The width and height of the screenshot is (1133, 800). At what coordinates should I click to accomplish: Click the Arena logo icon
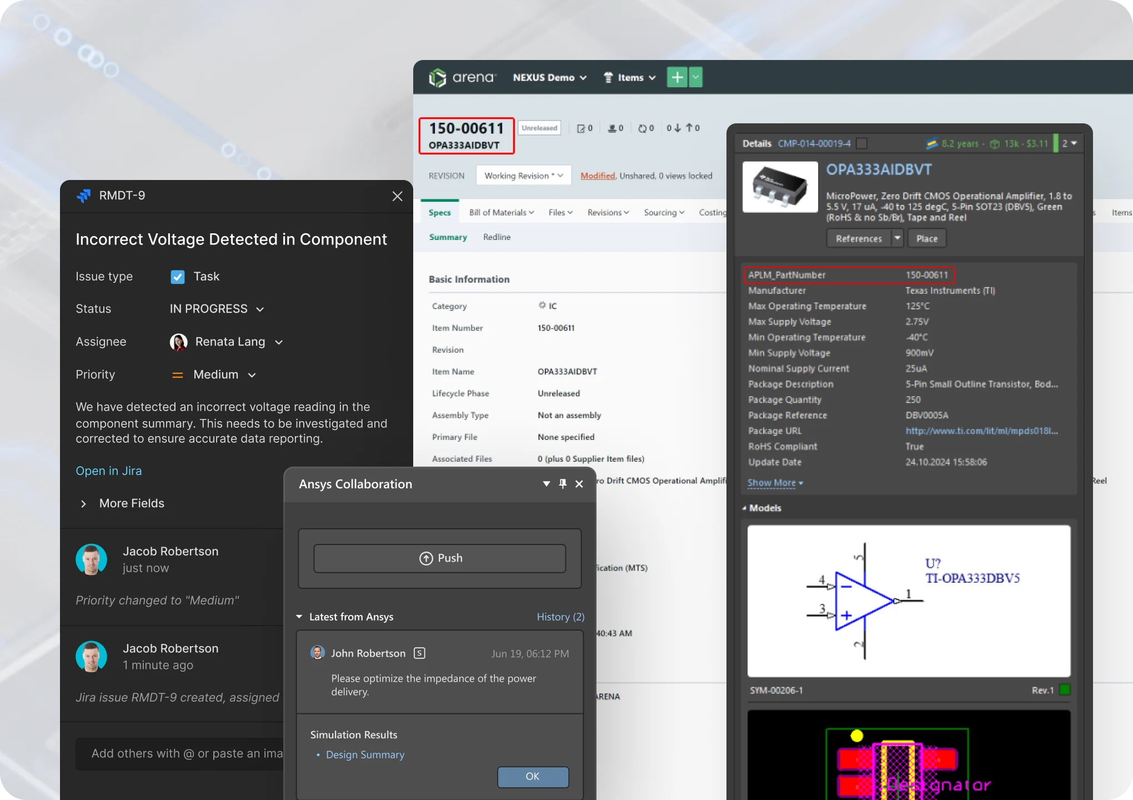pos(438,78)
